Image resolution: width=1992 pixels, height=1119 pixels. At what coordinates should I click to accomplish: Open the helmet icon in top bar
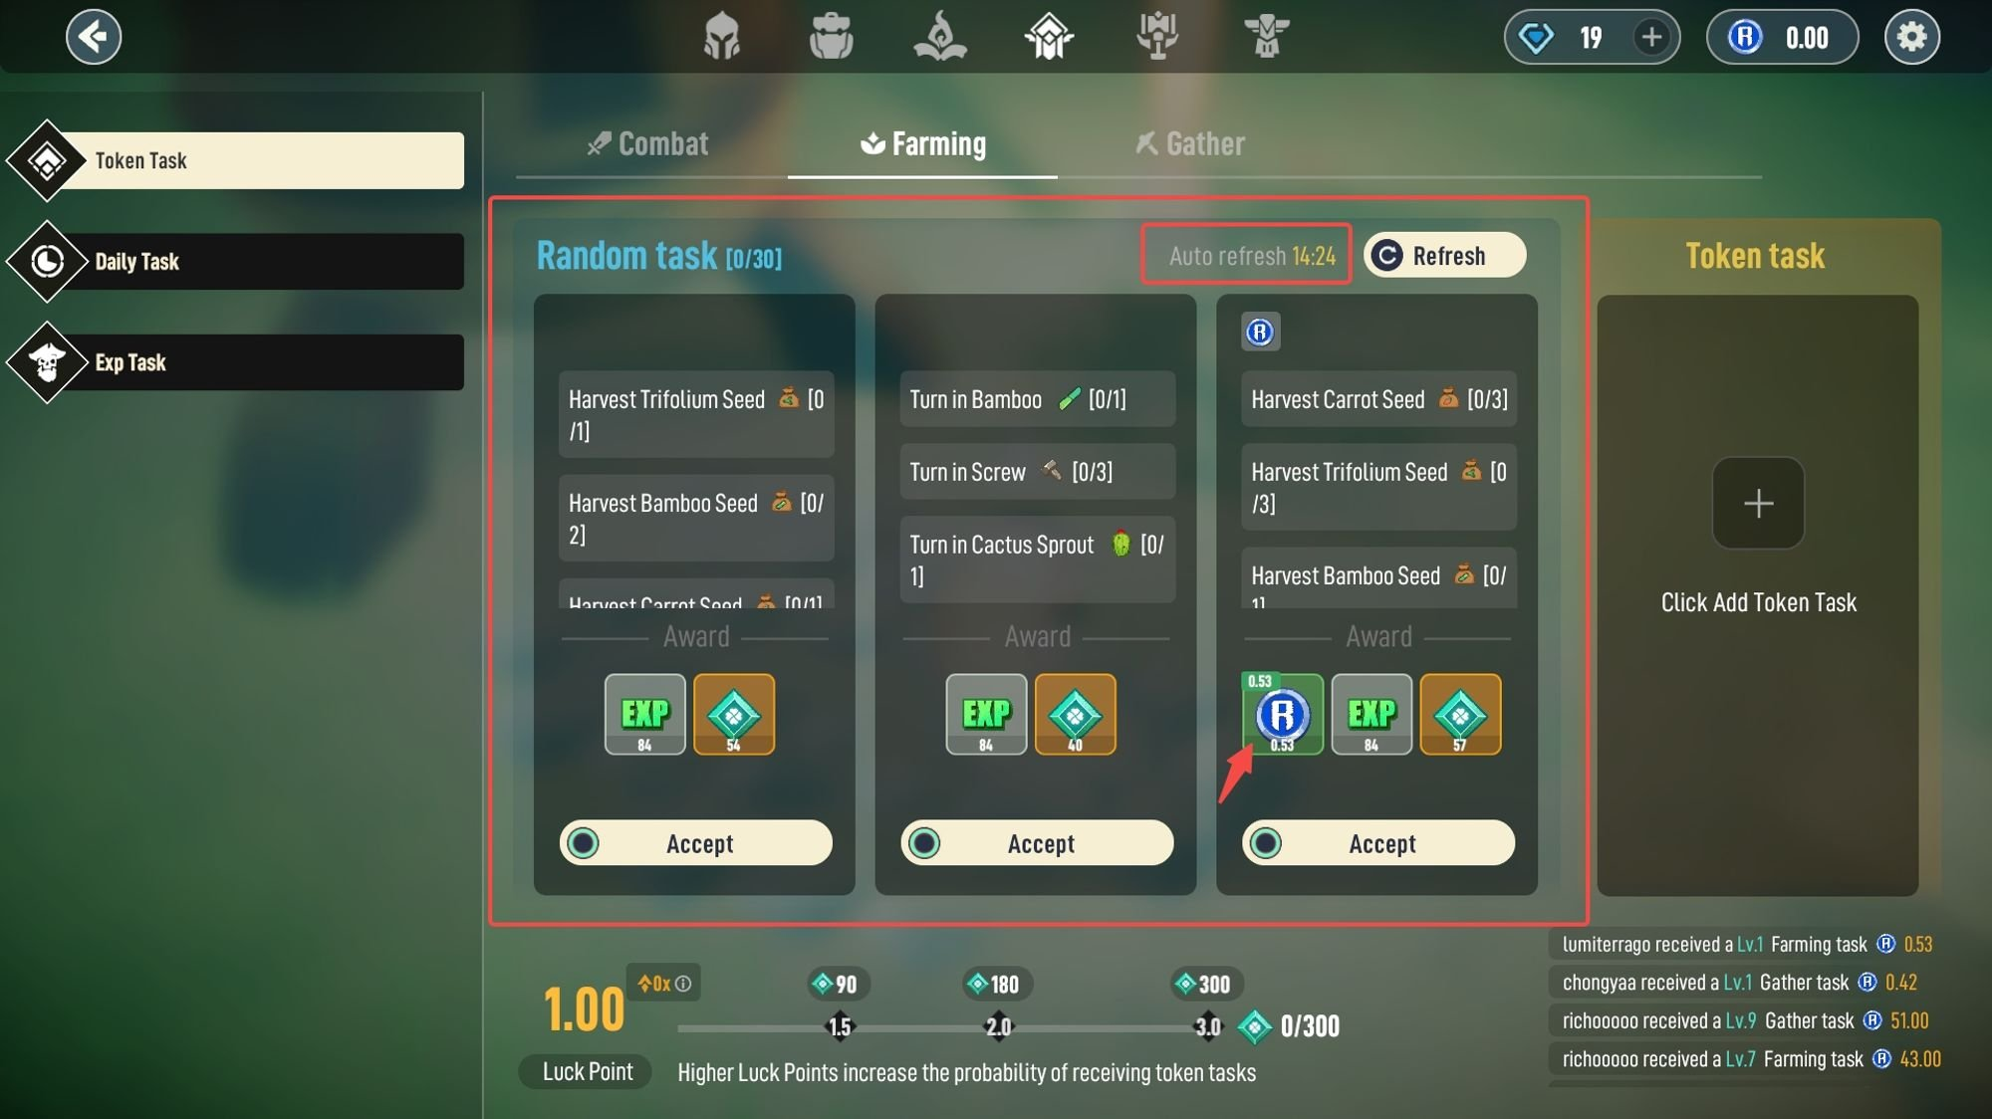click(x=721, y=37)
